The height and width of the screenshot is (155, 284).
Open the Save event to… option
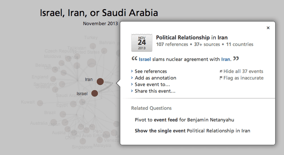click(x=152, y=84)
